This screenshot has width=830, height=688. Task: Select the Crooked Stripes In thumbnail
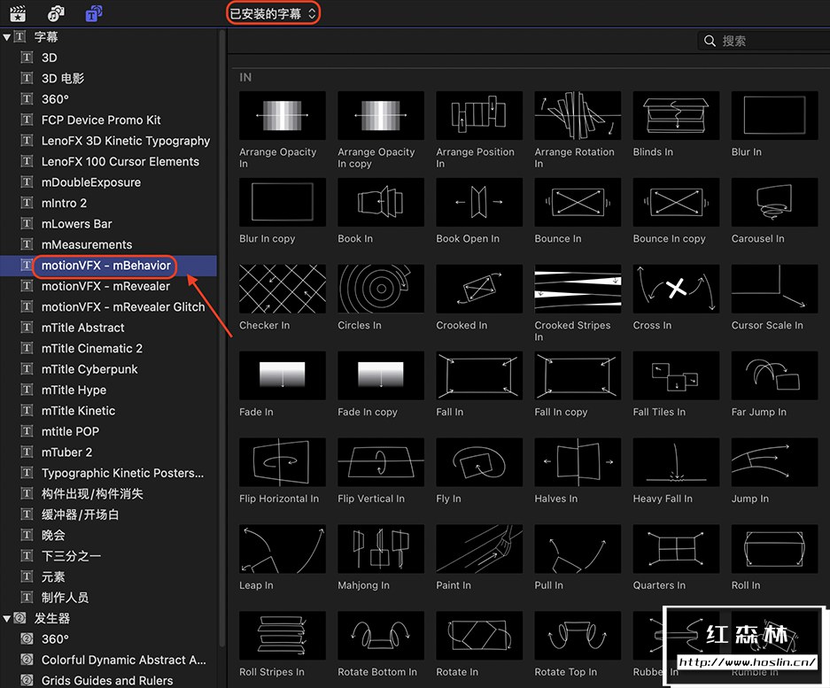click(x=578, y=289)
